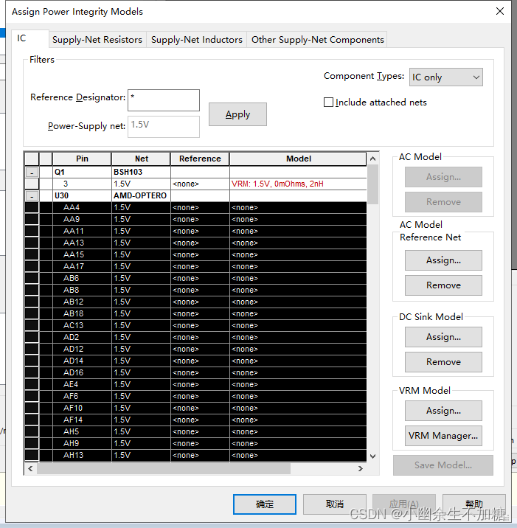Select pin AB18 row
The image size is (517, 528).
click(x=195, y=313)
